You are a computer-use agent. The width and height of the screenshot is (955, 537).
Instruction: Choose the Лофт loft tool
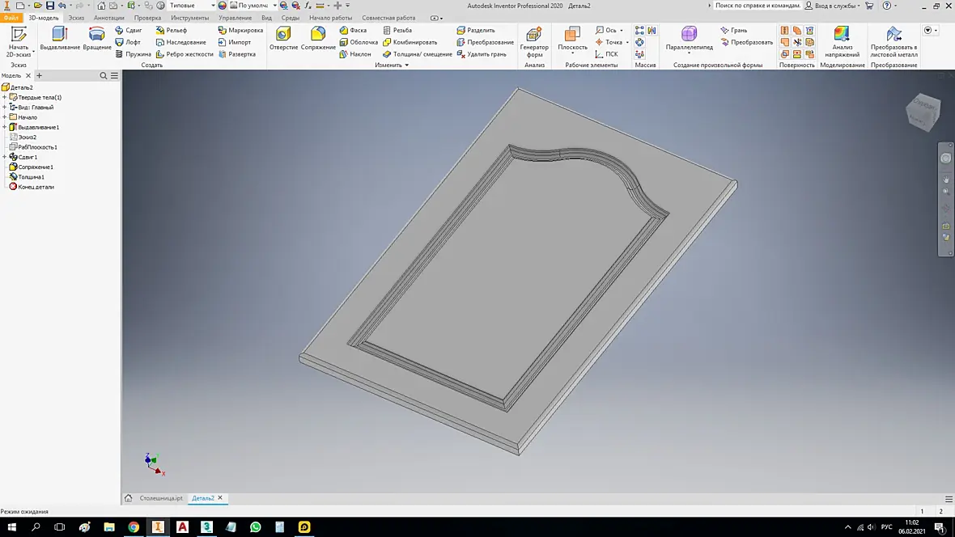click(x=128, y=42)
